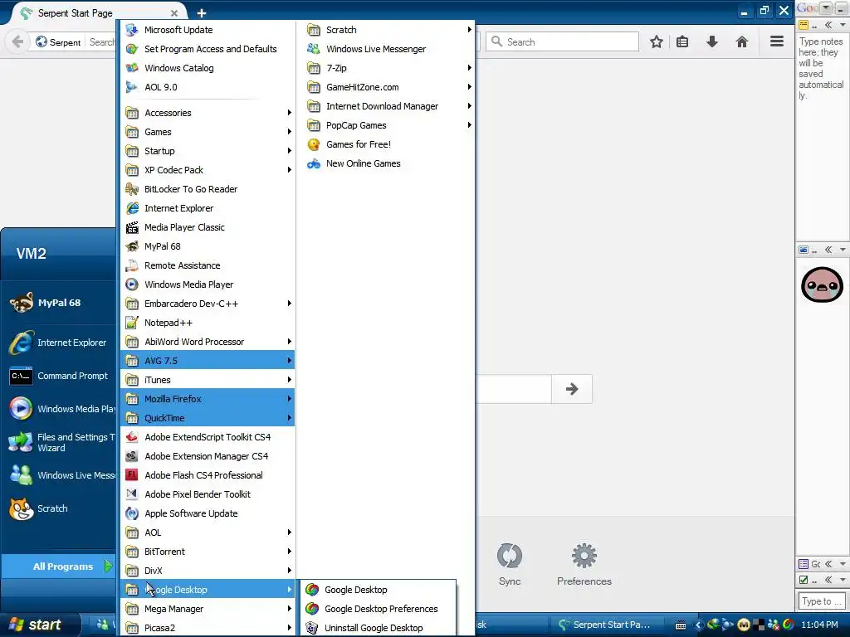The height and width of the screenshot is (637, 850).
Task: Open Files and Settings Transfer Wizard
Action: tap(59, 442)
